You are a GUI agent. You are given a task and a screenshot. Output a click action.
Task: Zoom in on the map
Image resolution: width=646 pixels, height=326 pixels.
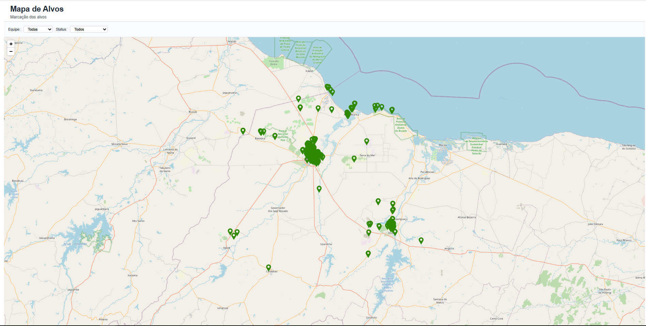11,44
